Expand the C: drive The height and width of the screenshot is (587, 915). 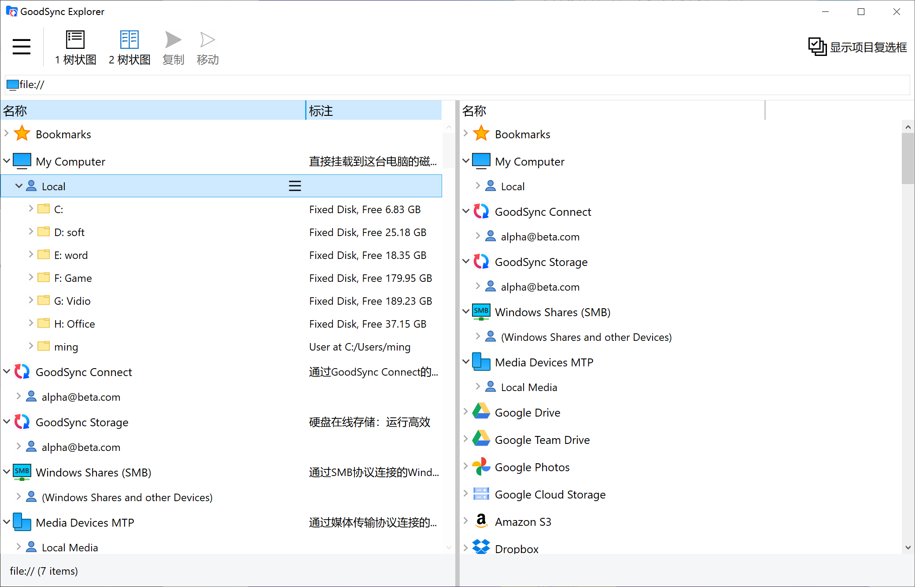[x=31, y=208]
